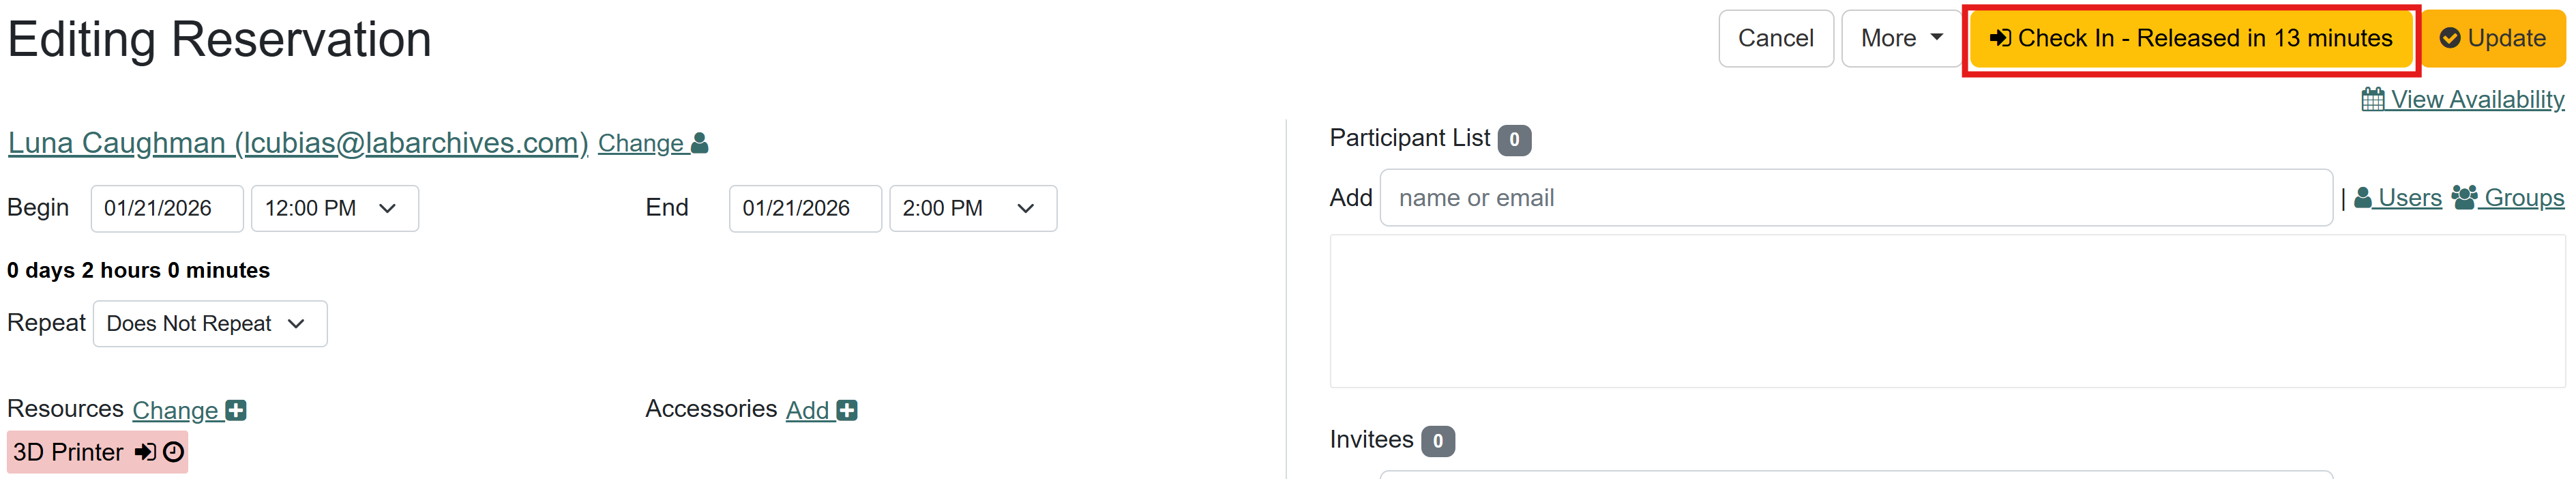Open Luna Caughman owner profile link
Image resolution: width=2576 pixels, height=479 pixels.
(298, 143)
